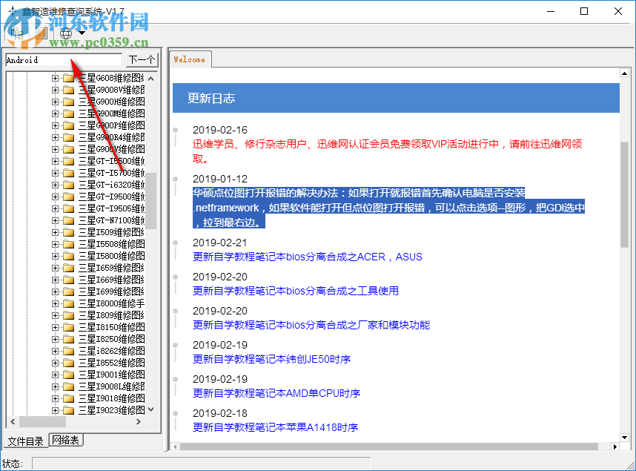The image size is (636, 471).
Task: Select the folder icon for 三星I9023维修图
Action: (67, 409)
